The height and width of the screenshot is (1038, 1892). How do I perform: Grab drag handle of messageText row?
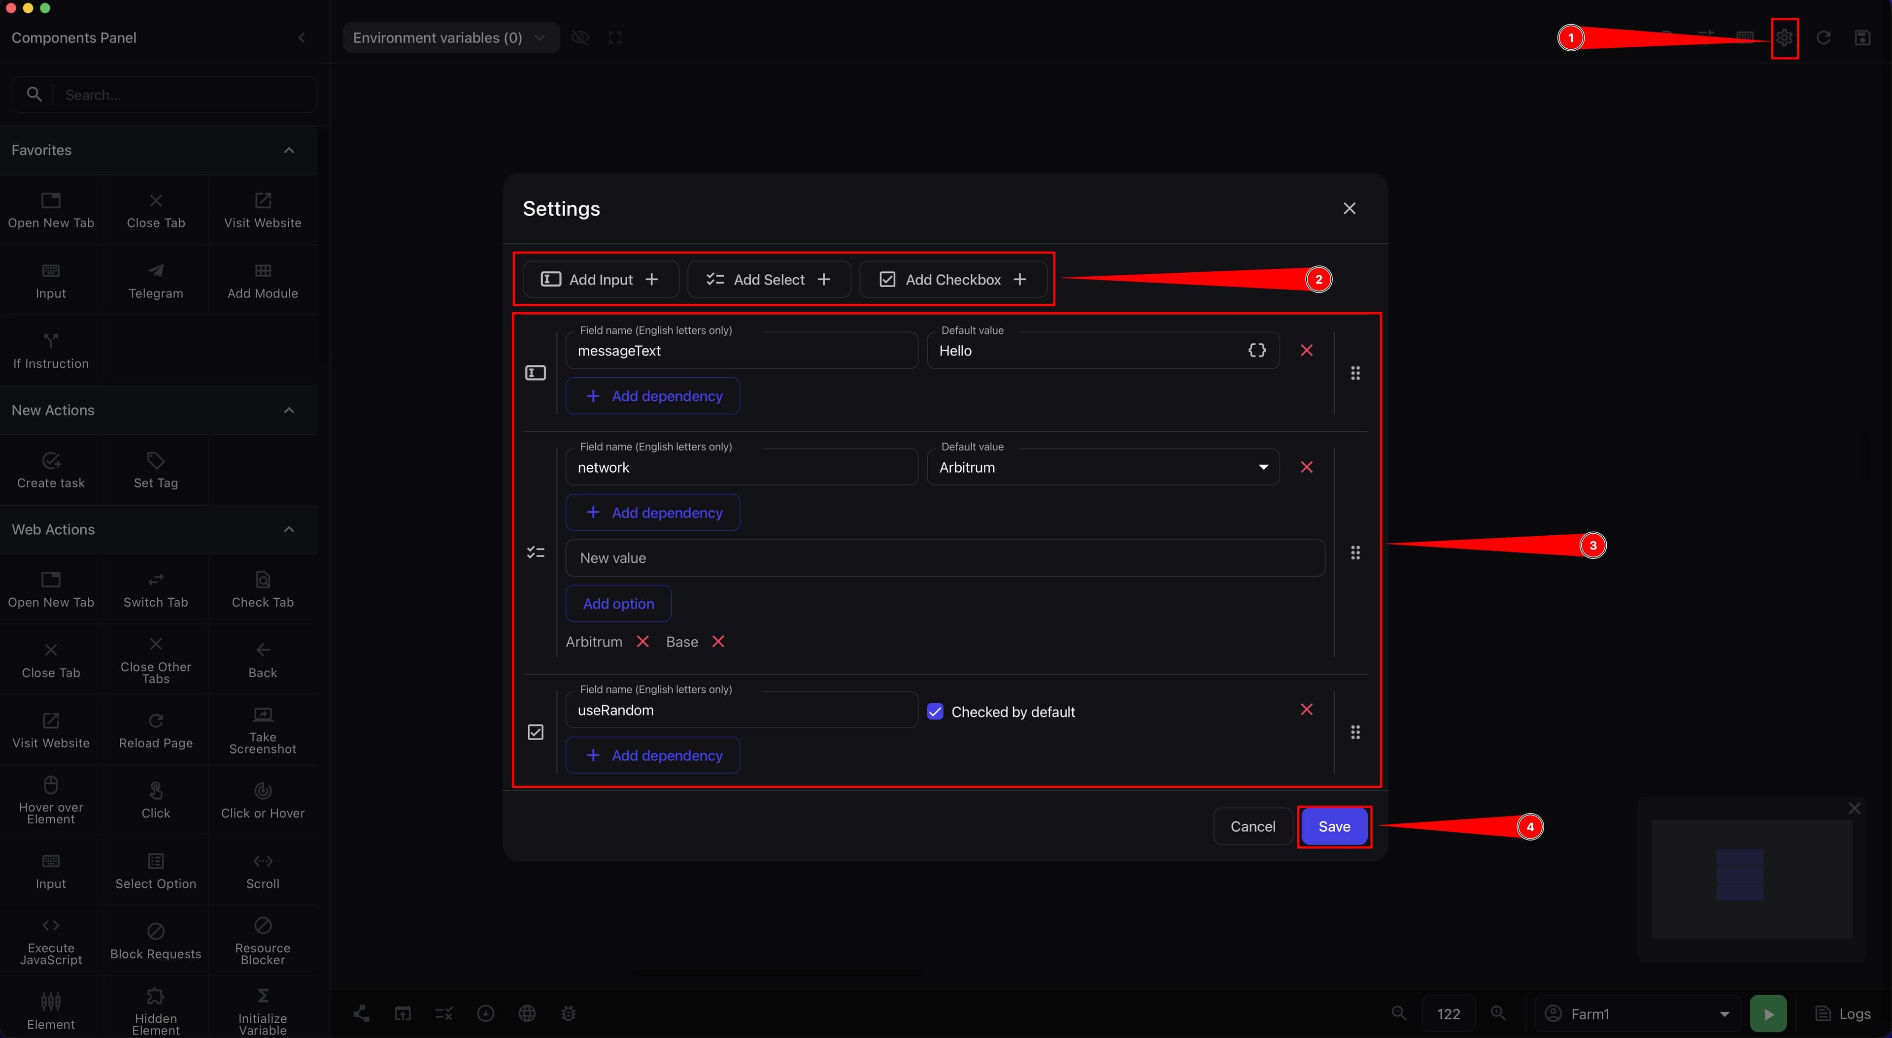coord(1355,374)
